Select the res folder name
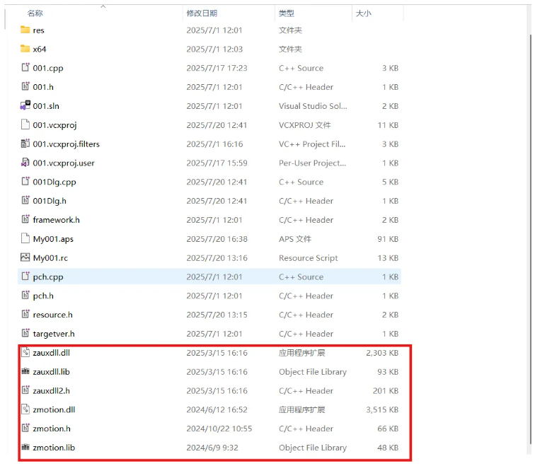This screenshot has width=535, height=466. 38,30
